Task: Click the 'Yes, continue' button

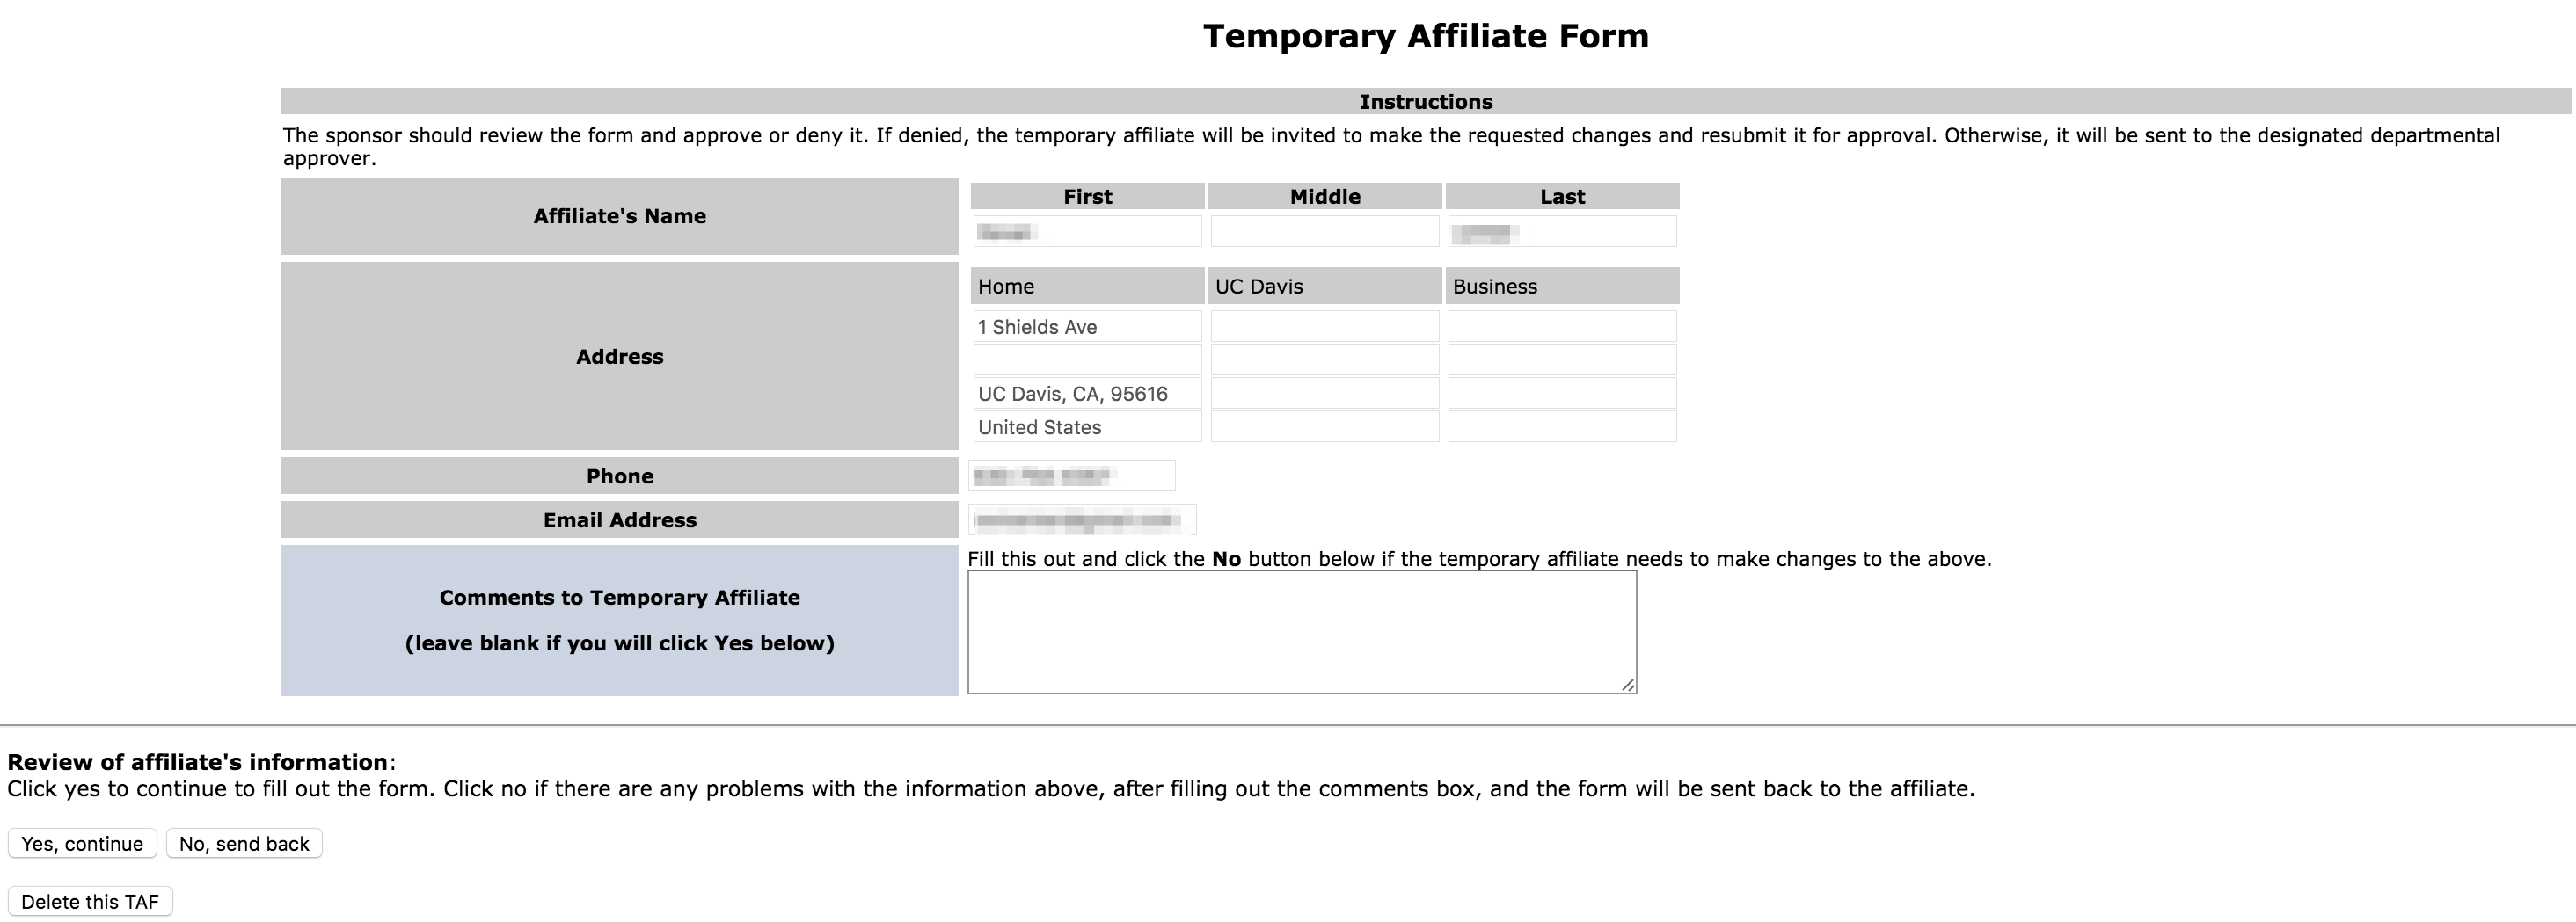Action: 81,843
